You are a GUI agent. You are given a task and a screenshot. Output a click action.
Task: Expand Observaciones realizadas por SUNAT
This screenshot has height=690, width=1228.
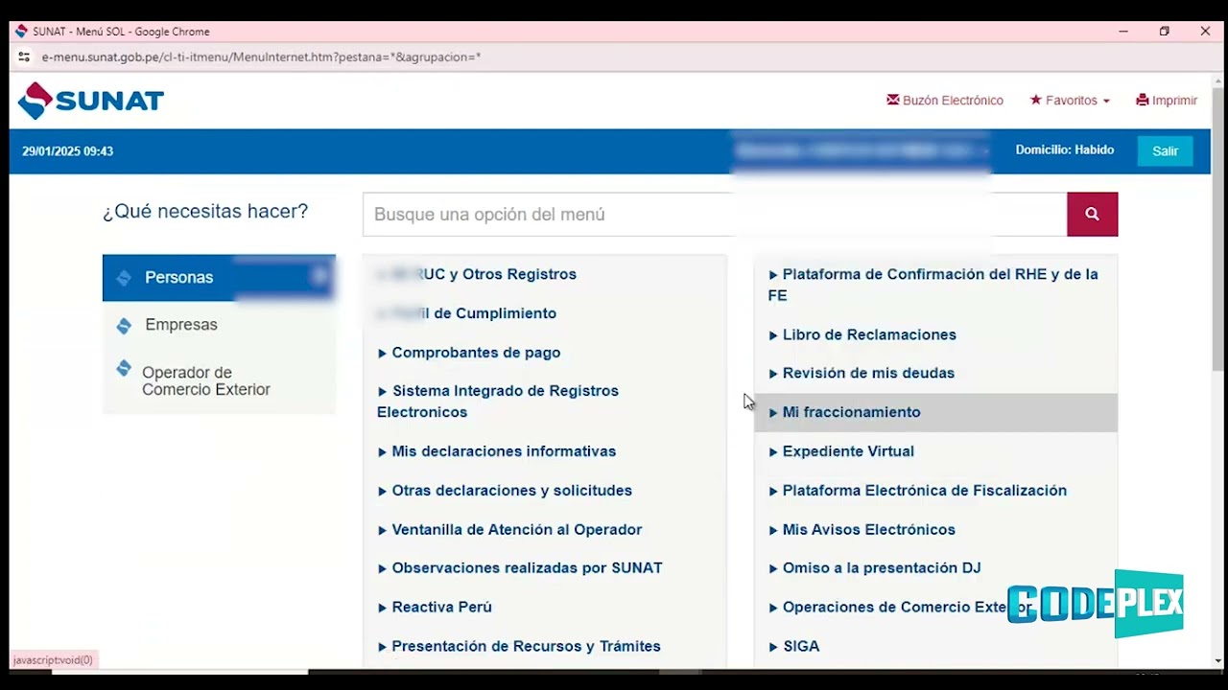point(520,568)
